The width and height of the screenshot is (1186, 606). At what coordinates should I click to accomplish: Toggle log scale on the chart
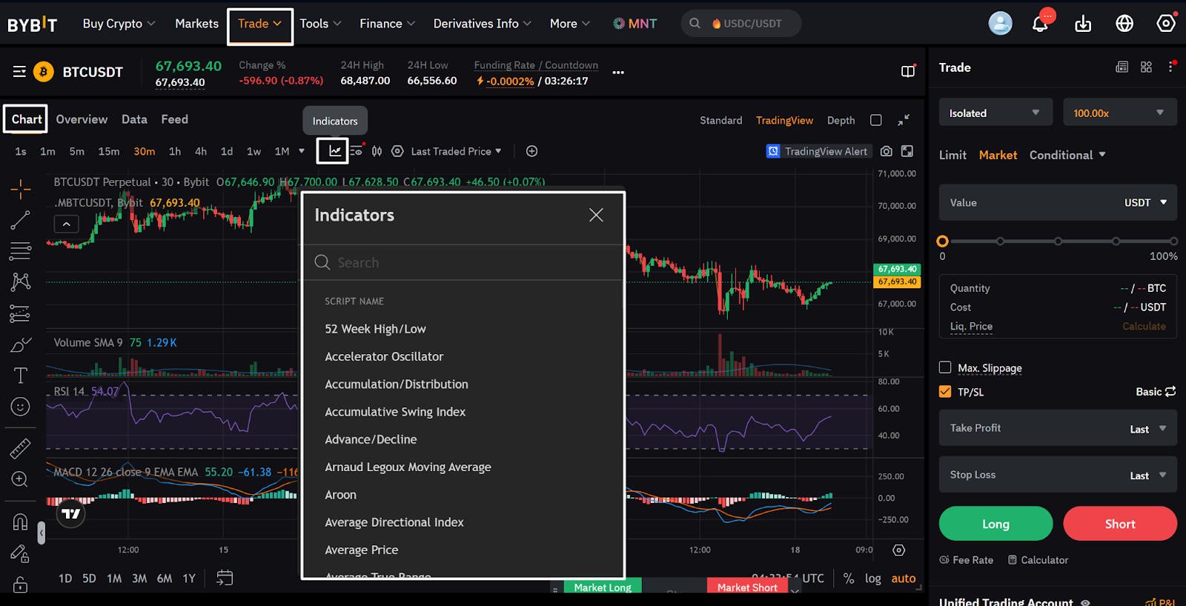[873, 579]
